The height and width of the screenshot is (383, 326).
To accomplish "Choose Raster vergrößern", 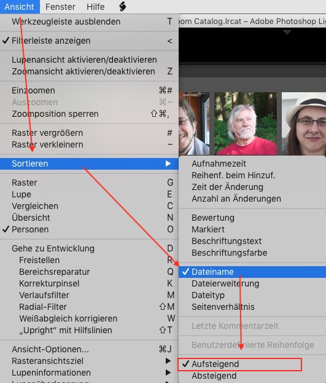I will pyautogui.click(x=89, y=133).
